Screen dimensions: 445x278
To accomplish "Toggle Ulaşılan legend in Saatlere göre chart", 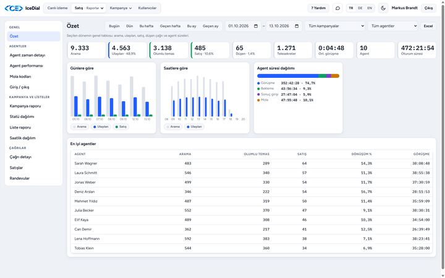I will [194, 127].
